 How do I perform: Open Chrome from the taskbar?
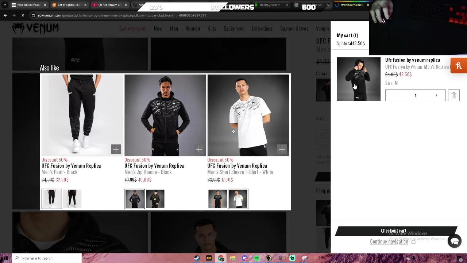[x=221, y=258]
